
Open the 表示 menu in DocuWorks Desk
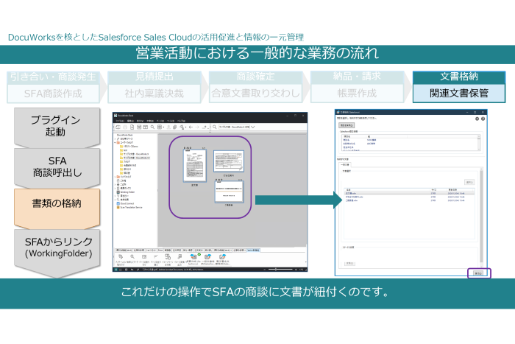(140, 121)
